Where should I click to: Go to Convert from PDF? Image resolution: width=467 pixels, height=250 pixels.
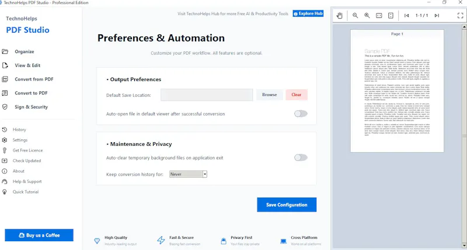(34, 79)
